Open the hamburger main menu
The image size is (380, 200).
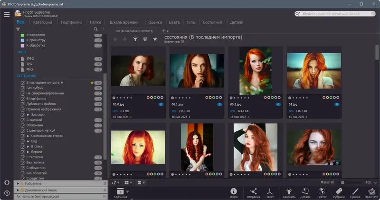(7, 14)
